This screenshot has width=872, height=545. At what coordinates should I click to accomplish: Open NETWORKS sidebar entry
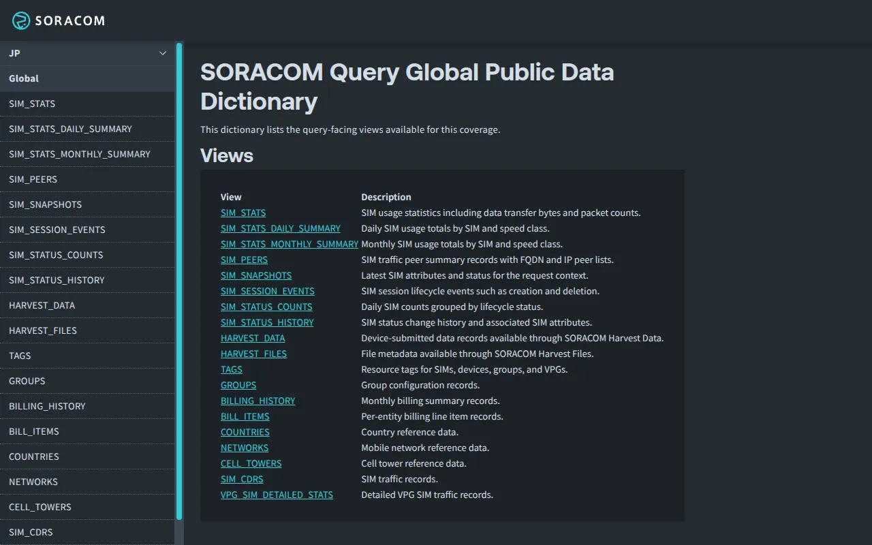87,482
